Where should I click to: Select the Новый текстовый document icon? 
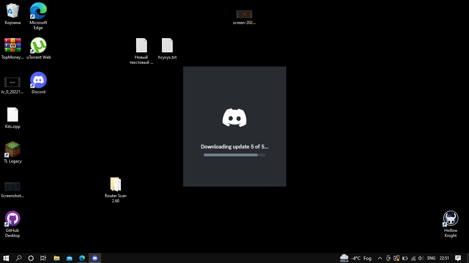[141, 51]
